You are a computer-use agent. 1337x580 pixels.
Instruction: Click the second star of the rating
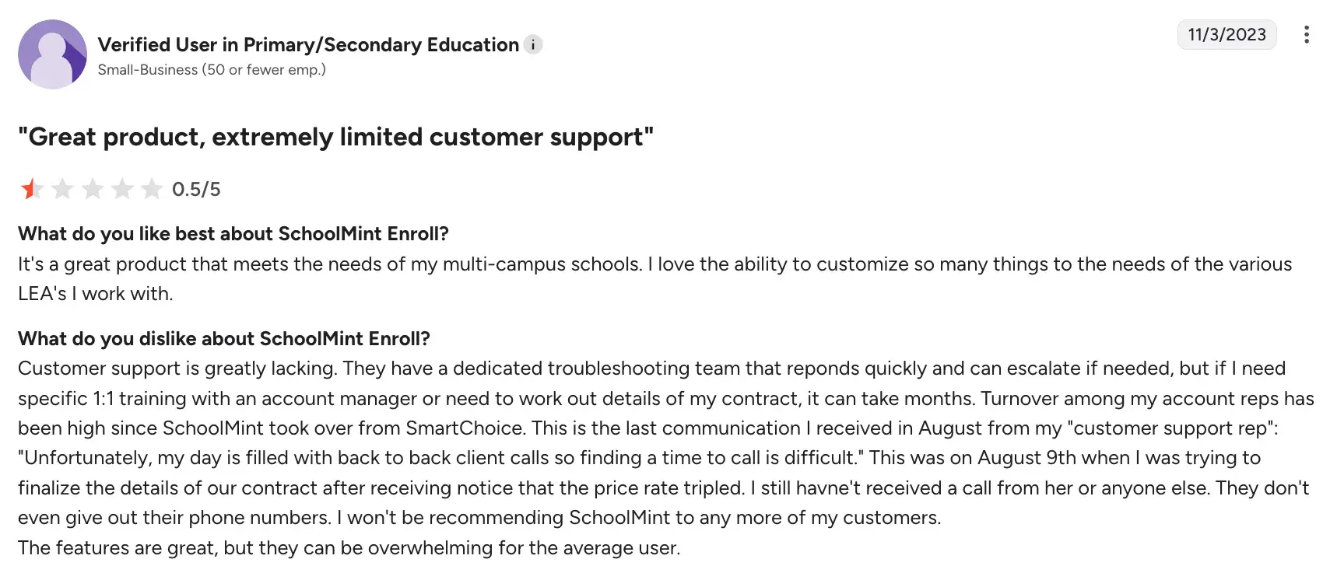point(62,188)
